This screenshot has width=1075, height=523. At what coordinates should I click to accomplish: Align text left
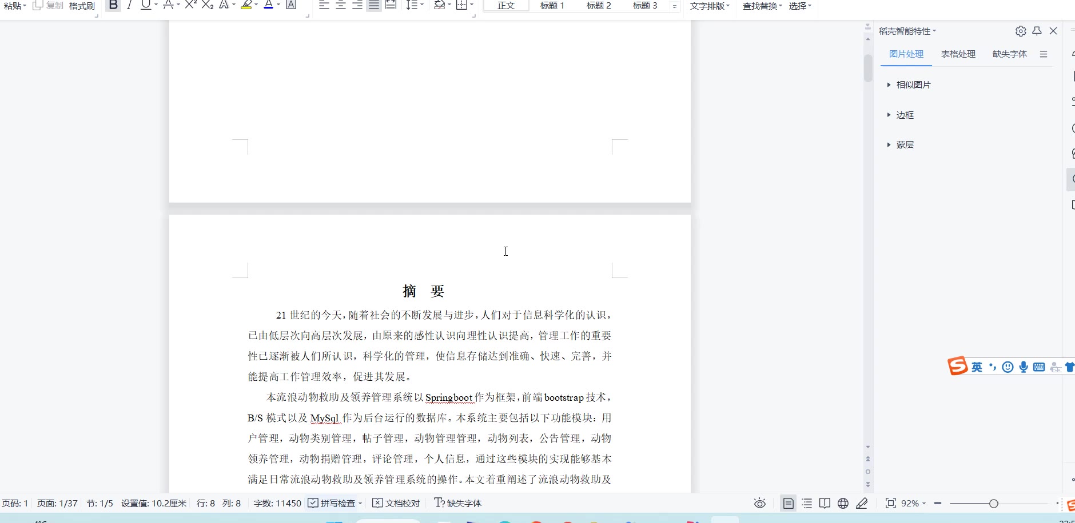coord(324,5)
